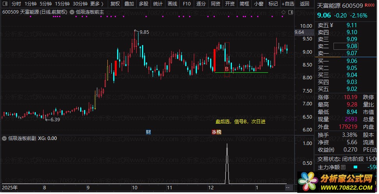
Task: Select the 1分钟 period
Action: 30,4
